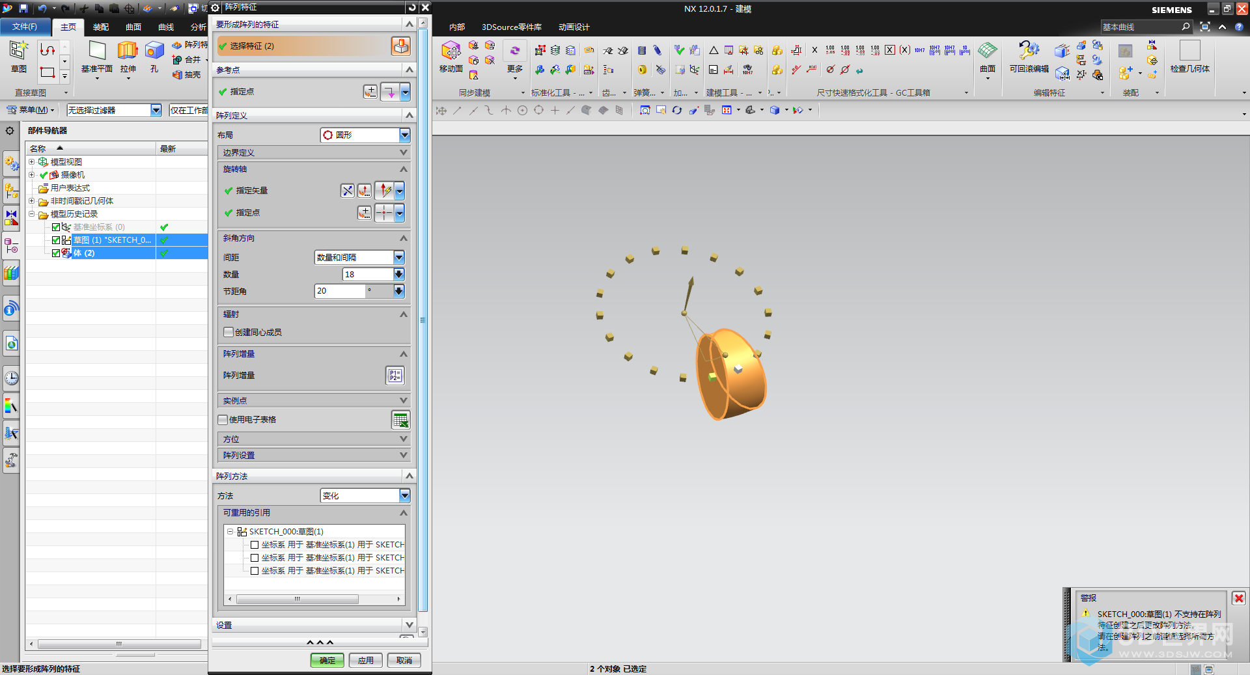Viewport: 1250px width, 675px height.
Task: Click the Sketch (草图) tool icon
Action: pyautogui.click(x=18, y=51)
